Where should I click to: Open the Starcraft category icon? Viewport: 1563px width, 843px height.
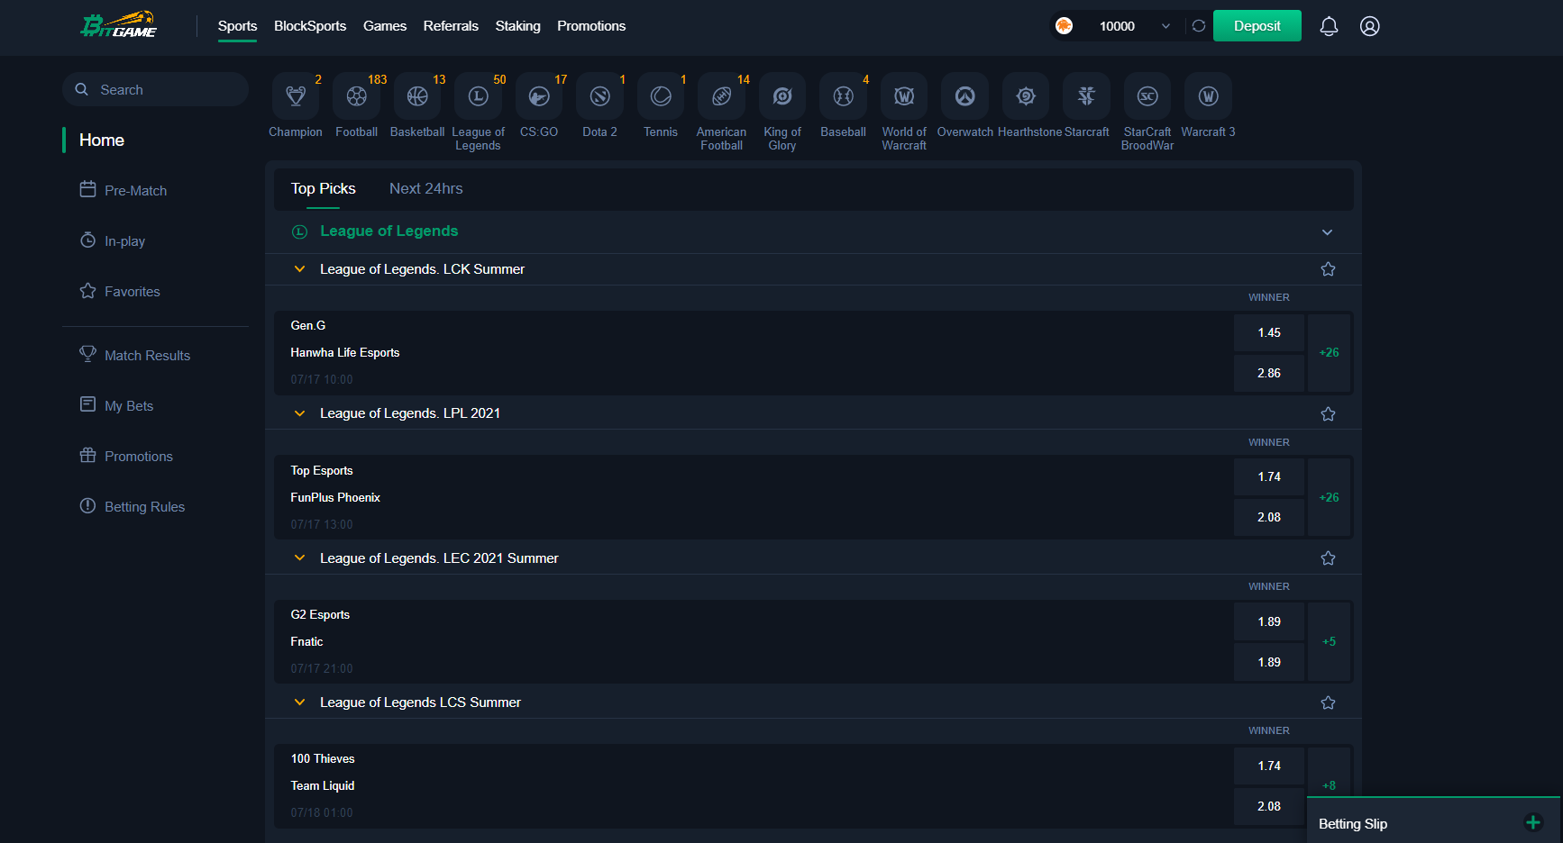click(1087, 96)
